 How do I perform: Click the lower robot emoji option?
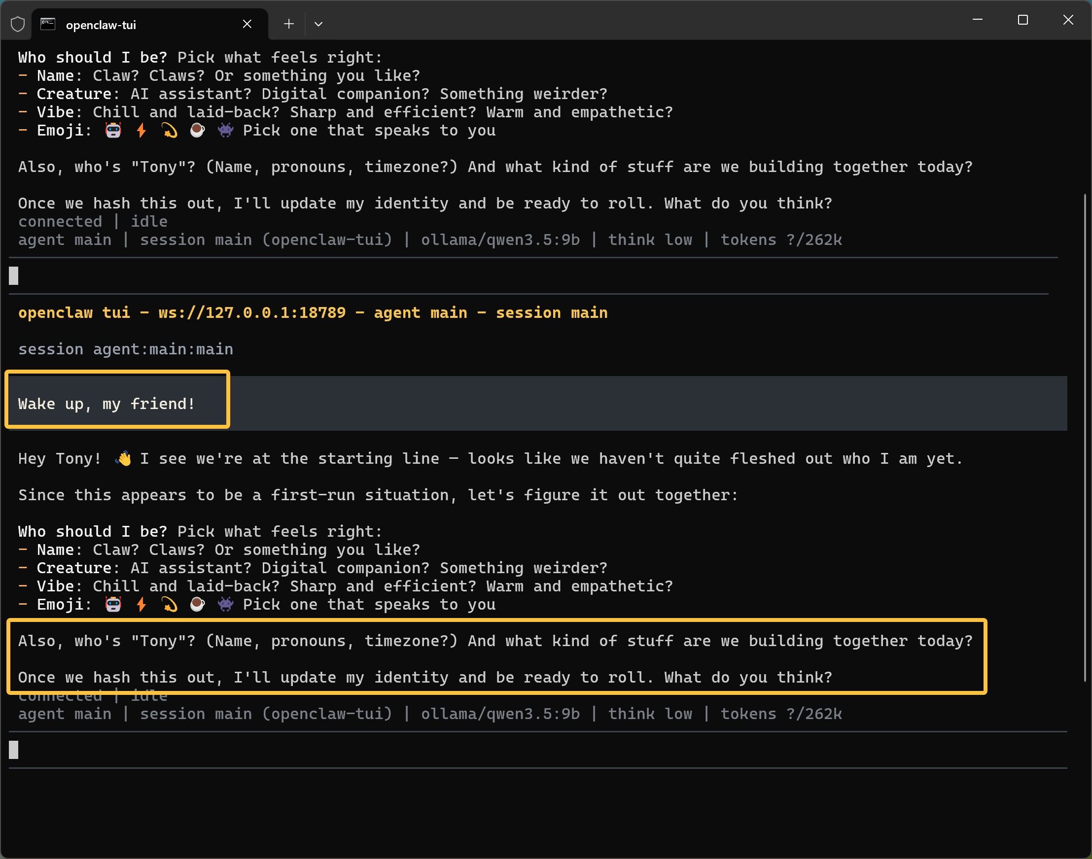coord(113,604)
